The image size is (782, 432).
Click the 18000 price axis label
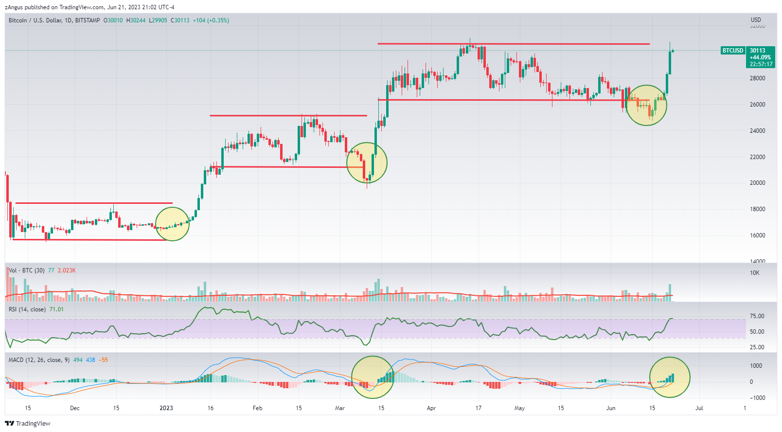pyautogui.click(x=757, y=209)
